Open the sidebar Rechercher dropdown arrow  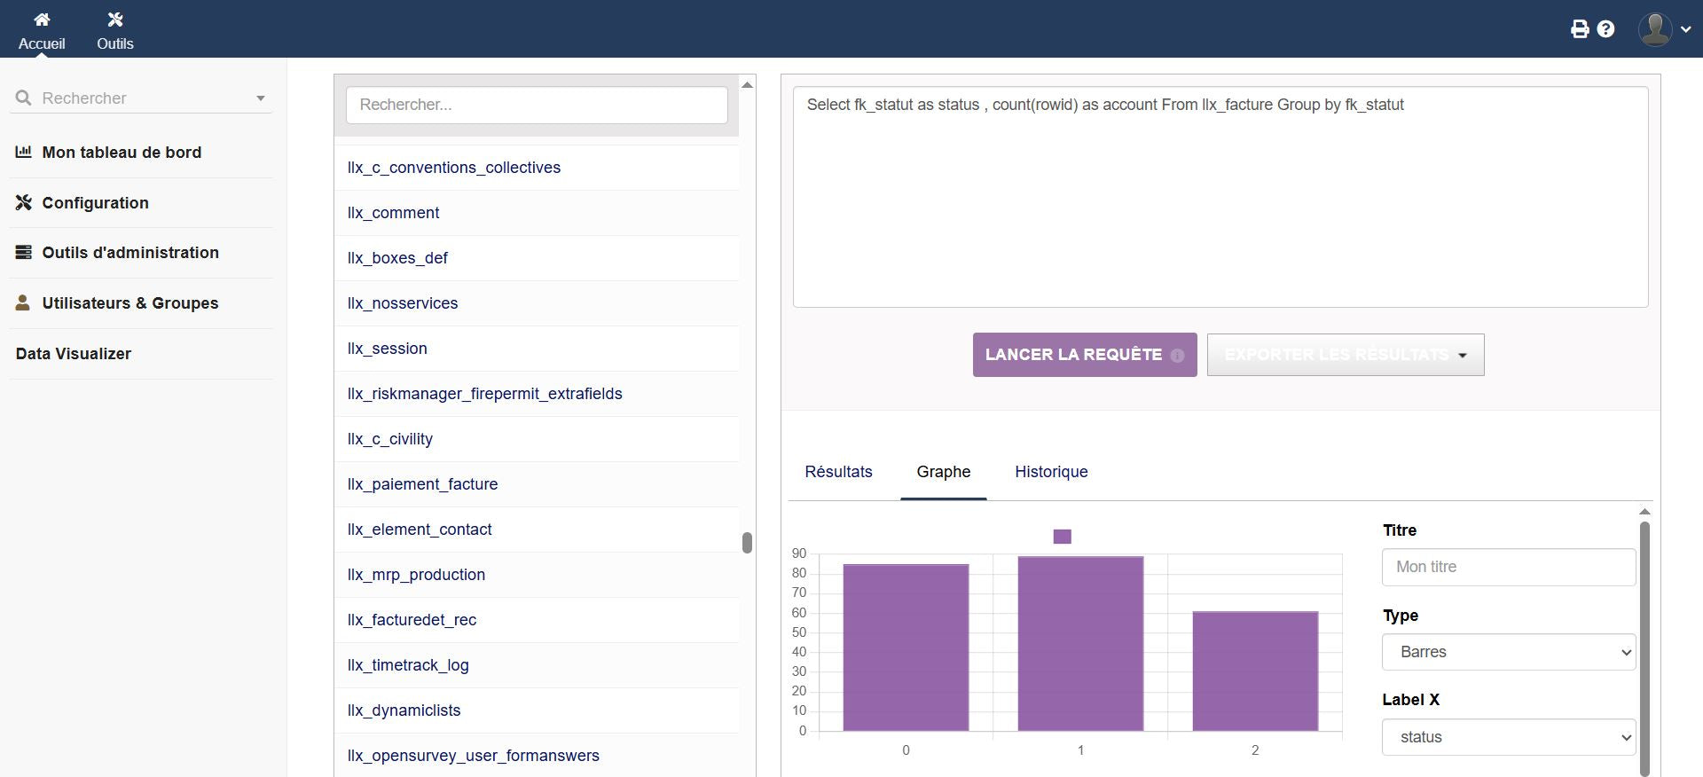[x=261, y=98]
